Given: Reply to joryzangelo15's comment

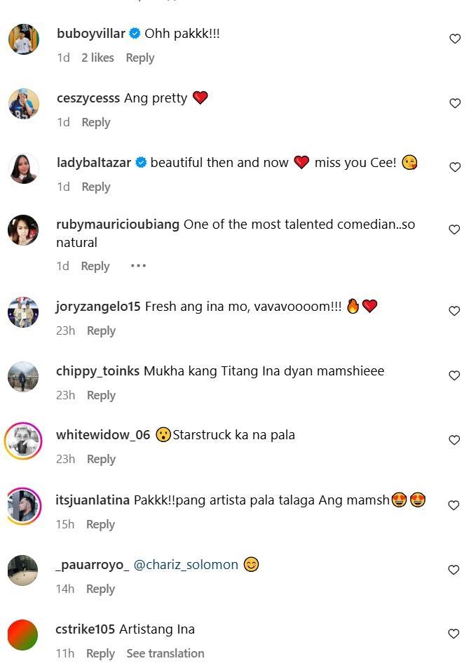Looking at the screenshot, I should click(x=101, y=330).
